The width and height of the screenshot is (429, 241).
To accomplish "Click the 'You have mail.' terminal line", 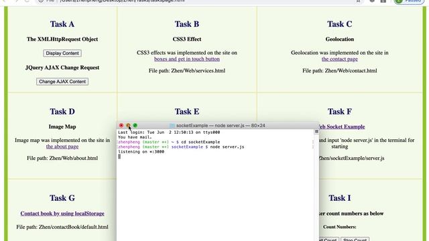I will coord(135,137).
